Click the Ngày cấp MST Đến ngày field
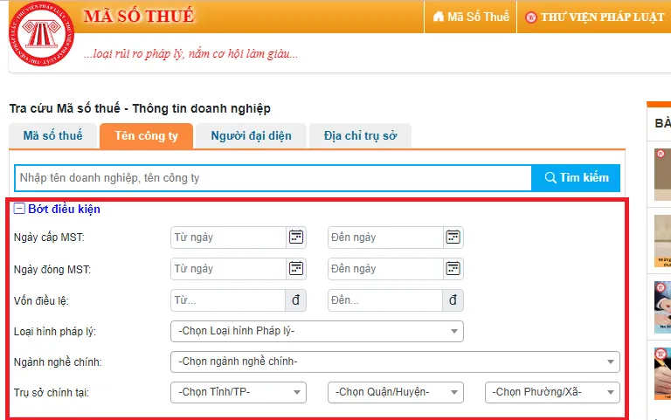 click(385, 238)
